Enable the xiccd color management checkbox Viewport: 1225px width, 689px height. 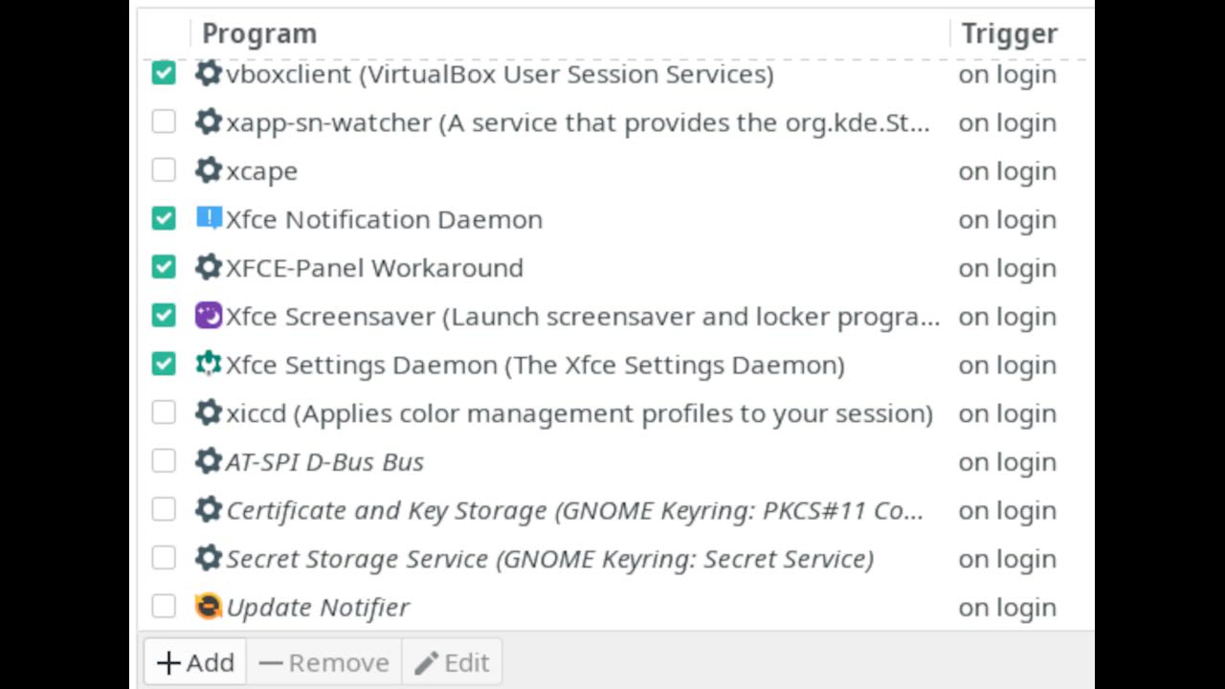point(164,413)
